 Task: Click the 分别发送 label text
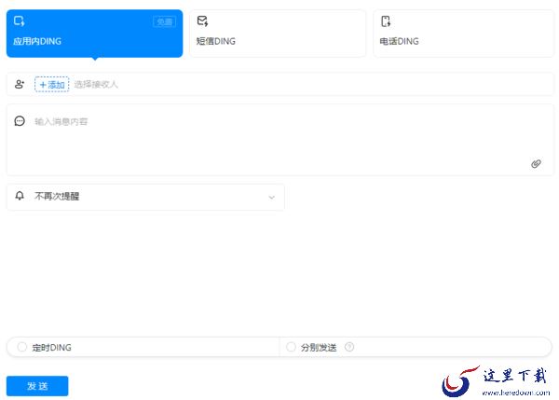319,347
